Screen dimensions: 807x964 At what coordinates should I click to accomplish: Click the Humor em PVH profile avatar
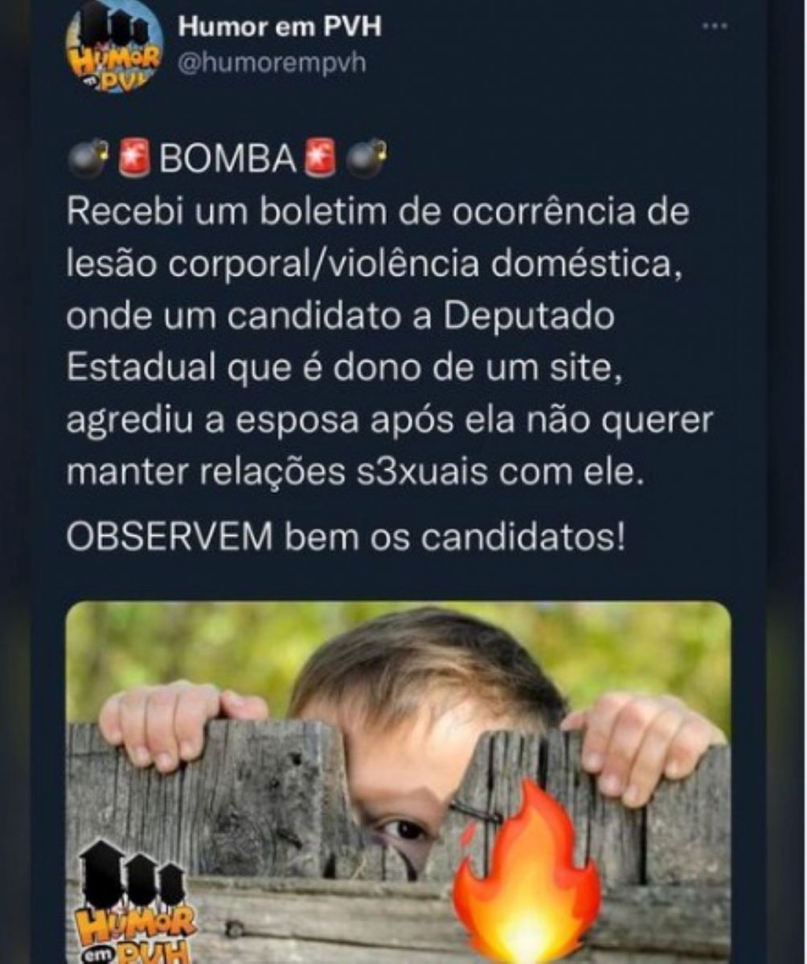pos(115,47)
